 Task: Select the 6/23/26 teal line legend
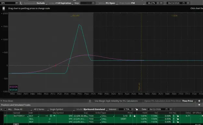pyautogui.click(x=13, y=90)
